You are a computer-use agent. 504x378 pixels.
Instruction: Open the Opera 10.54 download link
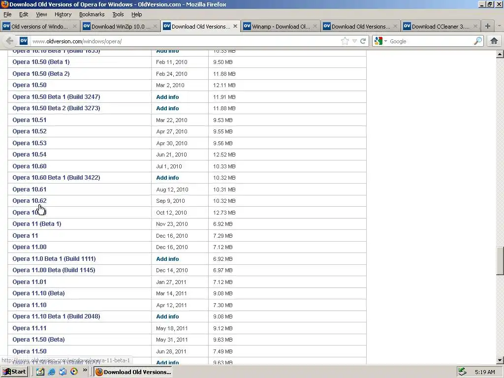pyautogui.click(x=29, y=155)
